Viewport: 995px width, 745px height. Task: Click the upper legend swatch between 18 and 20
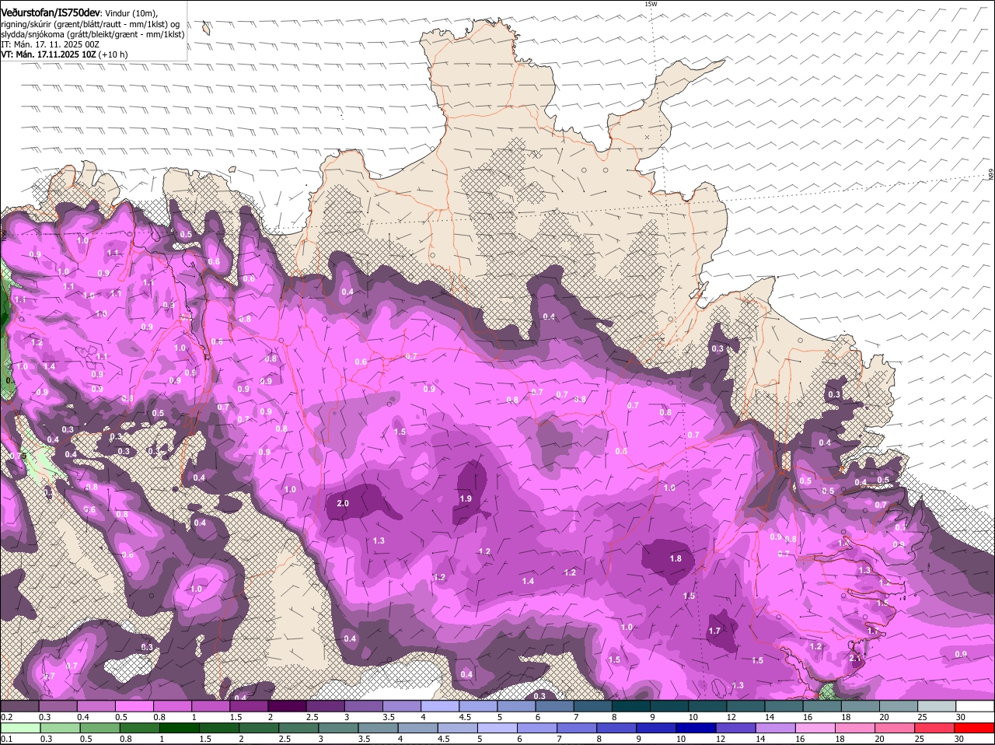click(861, 706)
